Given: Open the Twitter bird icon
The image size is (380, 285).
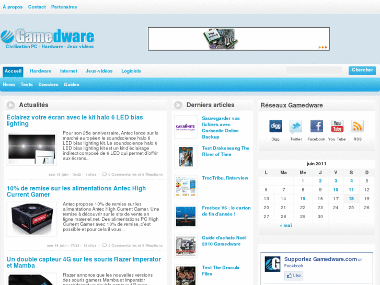Looking at the screenshot, I should pos(296,127).
